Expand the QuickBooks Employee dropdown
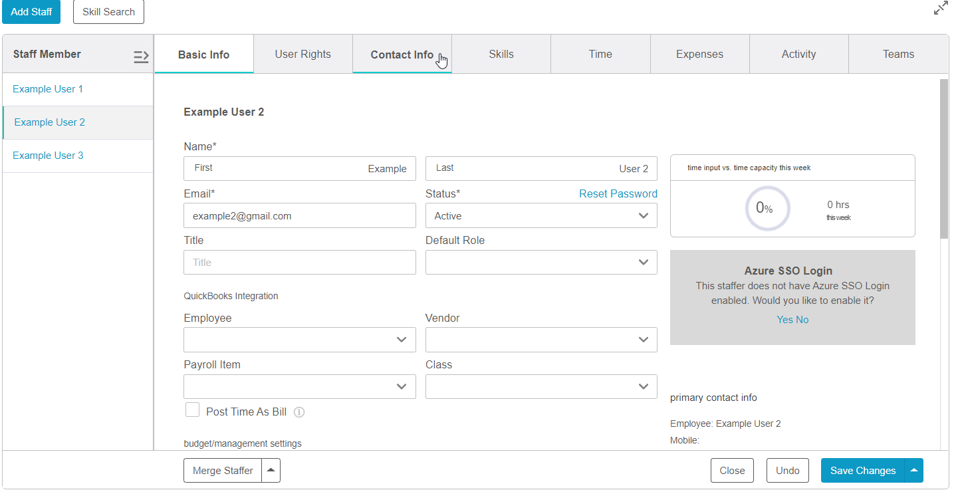The image size is (956, 490). click(299, 340)
